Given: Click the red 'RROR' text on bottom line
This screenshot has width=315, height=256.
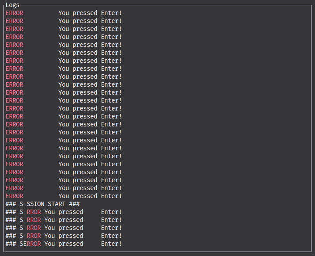Looking at the screenshot, I should tap(34, 244).
